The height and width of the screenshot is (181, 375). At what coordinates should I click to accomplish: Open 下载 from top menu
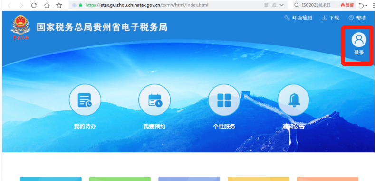[x=330, y=18]
